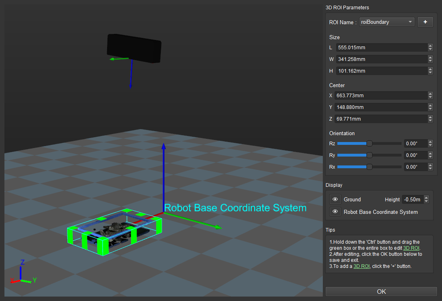Open the first '3D ROI' tip link
The image size is (442, 301).
coord(411,248)
